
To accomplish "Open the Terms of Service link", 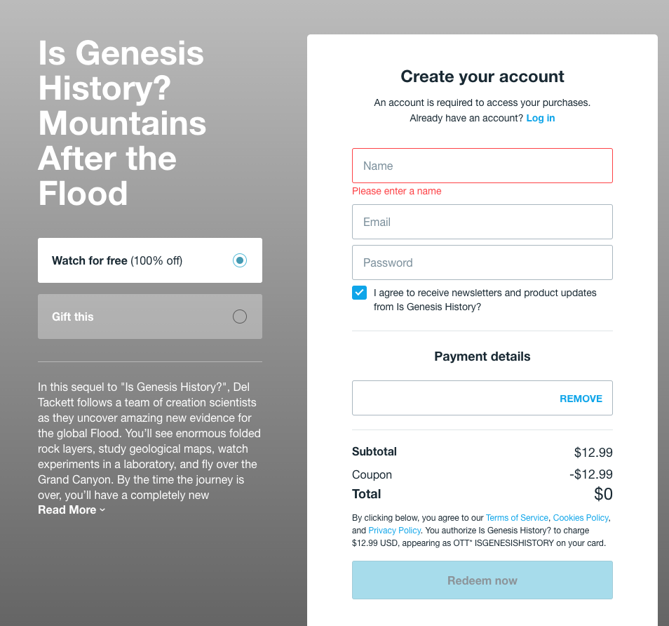I will 517,518.
